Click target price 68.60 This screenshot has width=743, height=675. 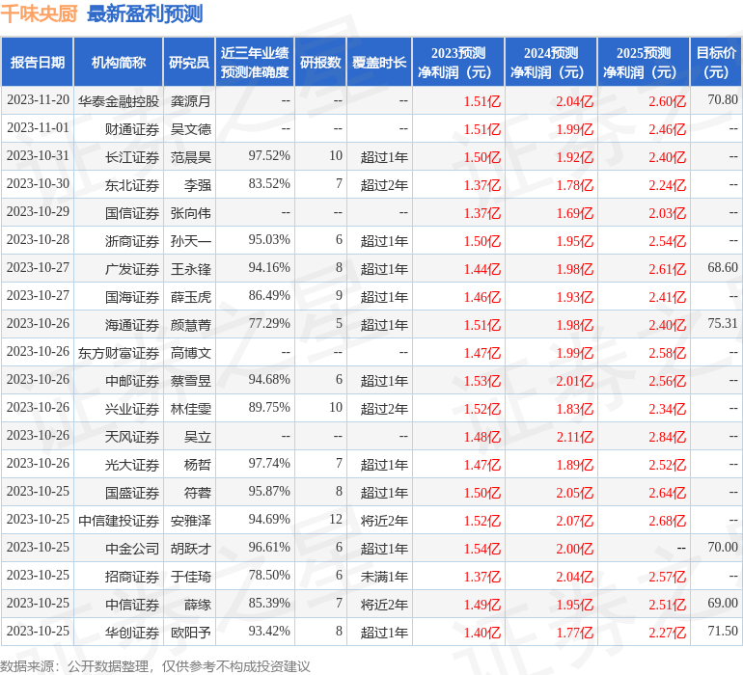(x=723, y=268)
